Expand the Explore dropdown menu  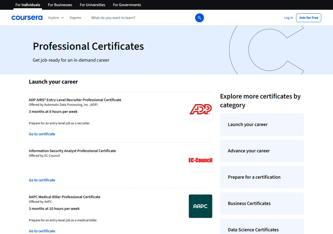click(x=56, y=18)
